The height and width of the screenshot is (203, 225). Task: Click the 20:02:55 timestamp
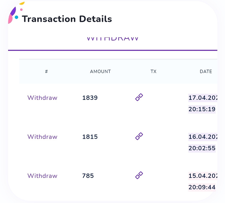coord(202,148)
